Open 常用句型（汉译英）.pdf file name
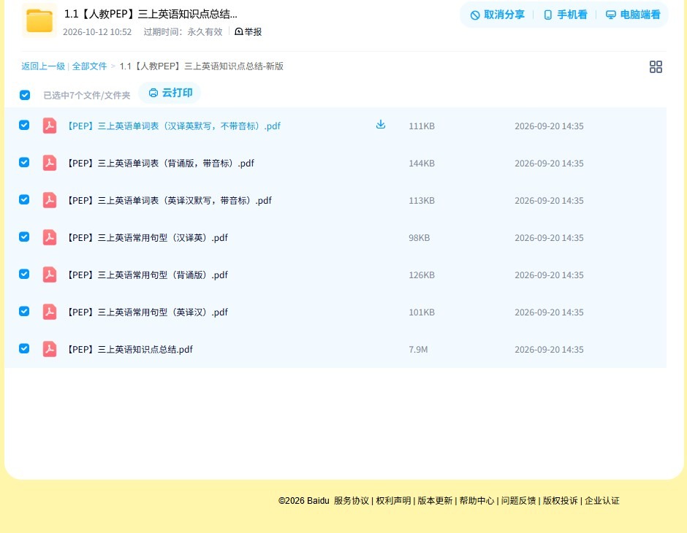 click(x=147, y=237)
